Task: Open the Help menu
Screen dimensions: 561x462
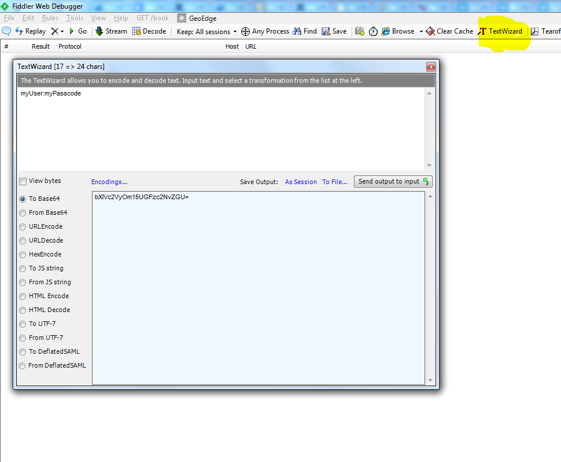Action: click(121, 18)
